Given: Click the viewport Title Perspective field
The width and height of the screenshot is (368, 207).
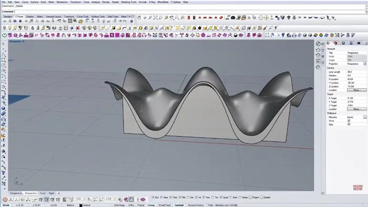Looking at the screenshot, I should coord(356,53).
